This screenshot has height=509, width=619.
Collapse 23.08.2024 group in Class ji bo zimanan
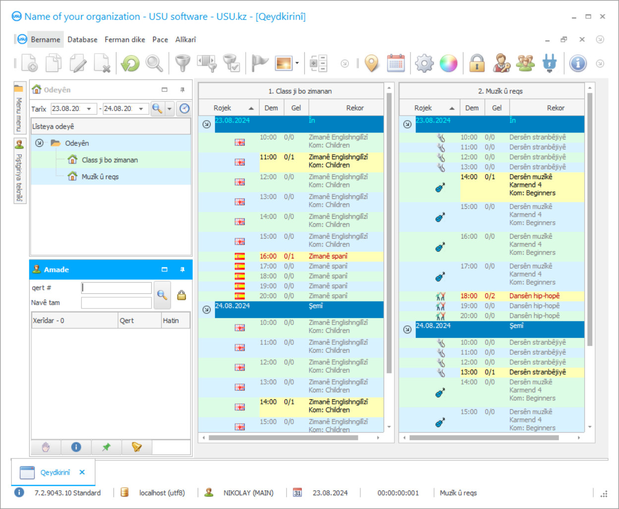click(207, 124)
